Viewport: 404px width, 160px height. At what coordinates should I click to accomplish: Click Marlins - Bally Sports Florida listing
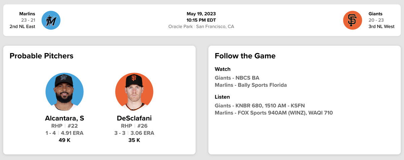pos(251,85)
